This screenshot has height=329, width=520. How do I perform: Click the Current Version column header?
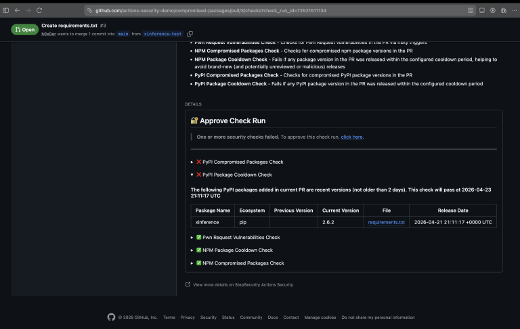tap(341, 211)
